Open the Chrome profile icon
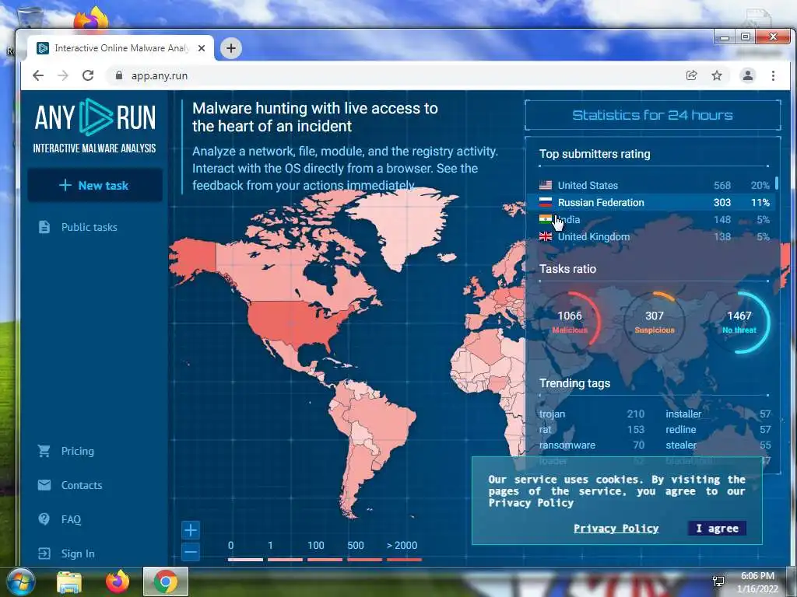 tap(748, 75)
